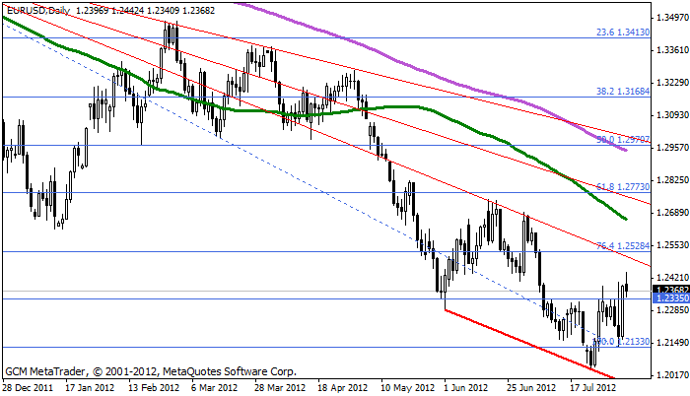Click the 1.24210 price axis value
Viewport: 690px width, 396px height.
point(672,277)
